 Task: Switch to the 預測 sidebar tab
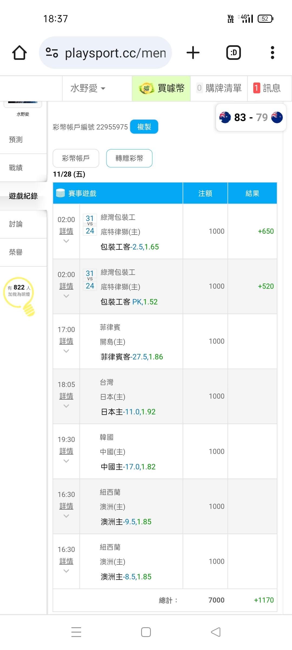(x=16, y=140)
